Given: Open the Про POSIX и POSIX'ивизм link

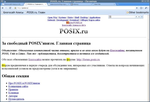Looking at the screenshot, I should point(24,83).
